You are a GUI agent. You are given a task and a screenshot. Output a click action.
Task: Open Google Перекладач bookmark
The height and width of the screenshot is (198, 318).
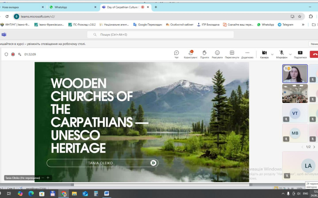[147, 25]
